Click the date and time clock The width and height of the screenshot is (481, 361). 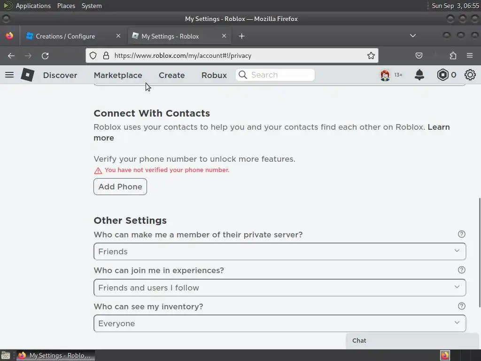click(x=455, y=6)
